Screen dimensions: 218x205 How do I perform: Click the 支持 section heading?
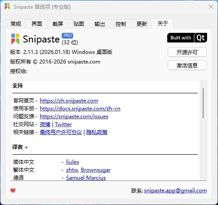tap(18, 86)
